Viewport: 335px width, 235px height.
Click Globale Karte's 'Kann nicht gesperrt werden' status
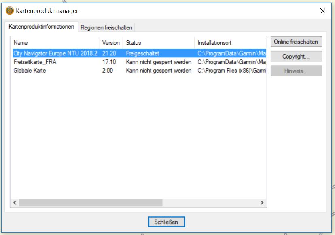(x=159, y=71)
